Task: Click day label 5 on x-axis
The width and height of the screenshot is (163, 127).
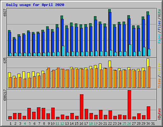Action: 30,124
